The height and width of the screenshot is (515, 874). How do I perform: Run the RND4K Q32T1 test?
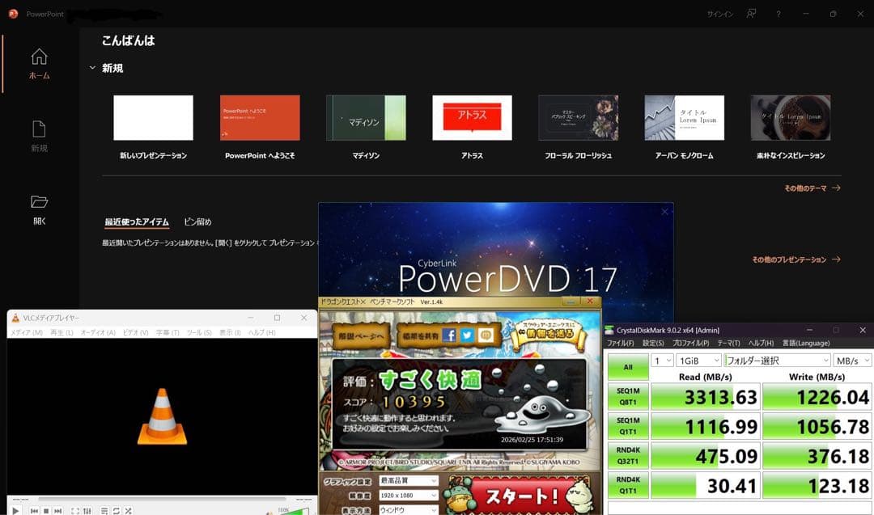pos(628,455)
